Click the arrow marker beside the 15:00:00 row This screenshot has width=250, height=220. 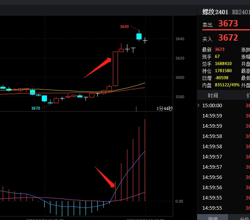(198, 105)
